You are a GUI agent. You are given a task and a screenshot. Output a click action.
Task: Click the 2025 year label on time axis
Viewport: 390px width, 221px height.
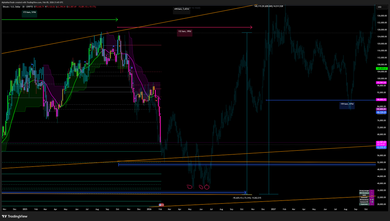click(x=25, y=210)
